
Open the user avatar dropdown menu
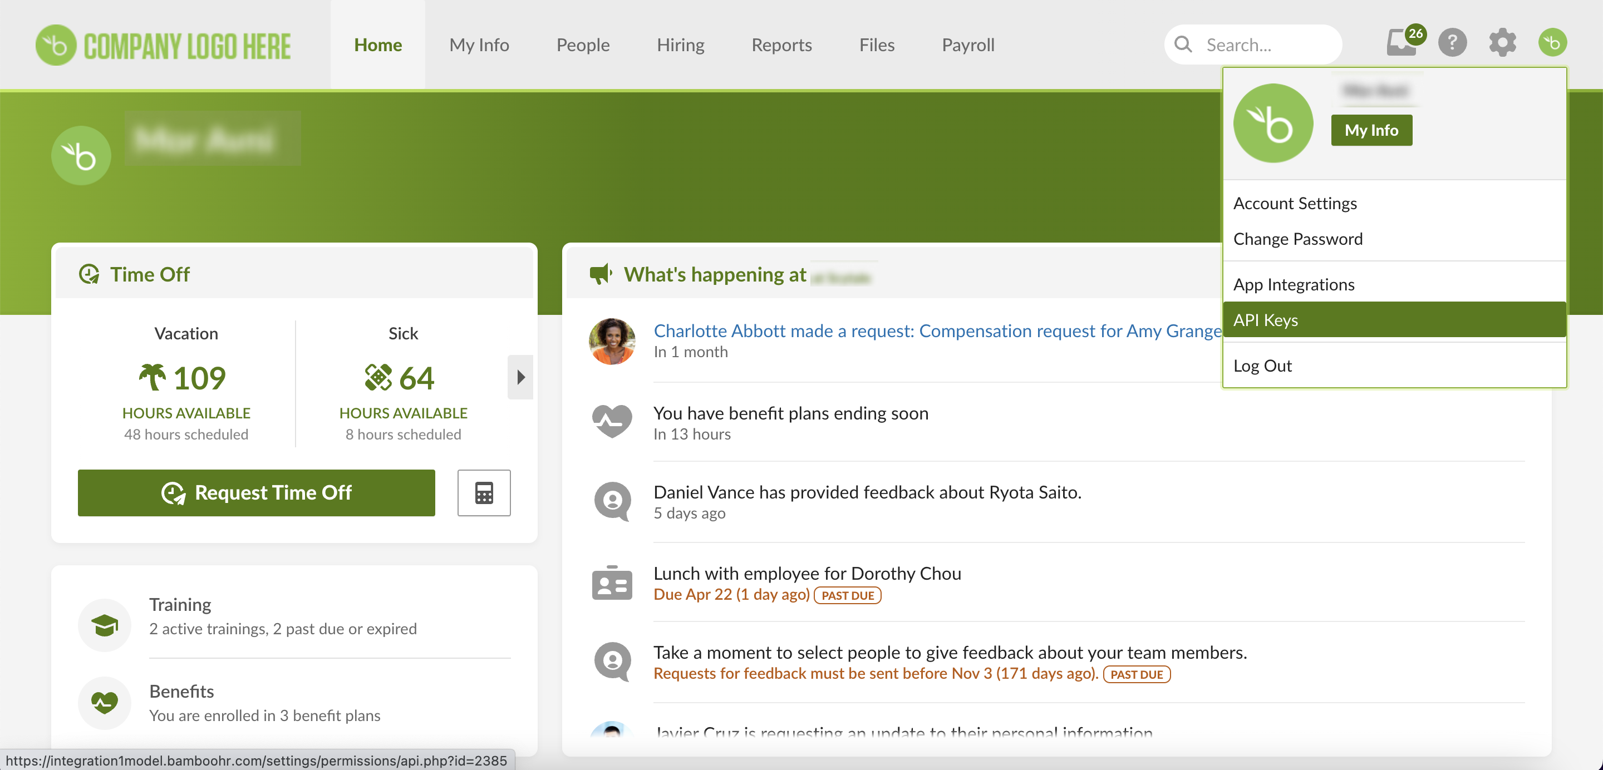coord(1552,42)
